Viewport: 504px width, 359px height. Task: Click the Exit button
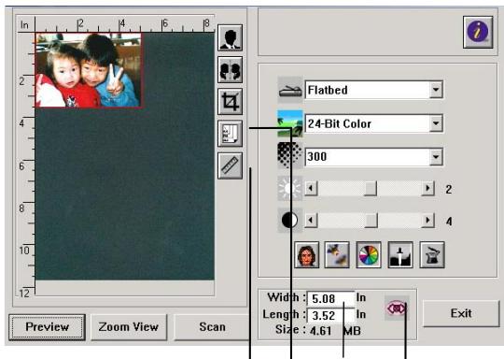pos(461,313)
